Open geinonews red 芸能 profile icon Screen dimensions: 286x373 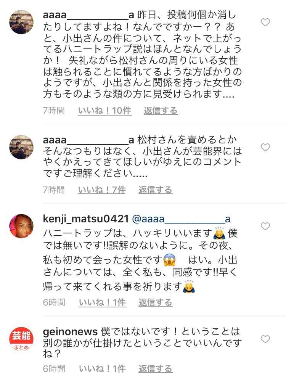coord(21,339)
